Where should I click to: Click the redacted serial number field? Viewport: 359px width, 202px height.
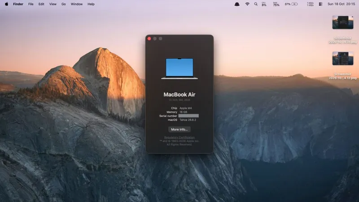point(188,116)
